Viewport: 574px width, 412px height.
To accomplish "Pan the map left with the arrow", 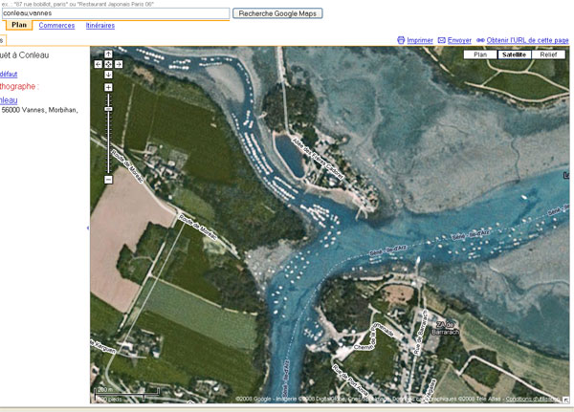I will [x=99, y=64].
